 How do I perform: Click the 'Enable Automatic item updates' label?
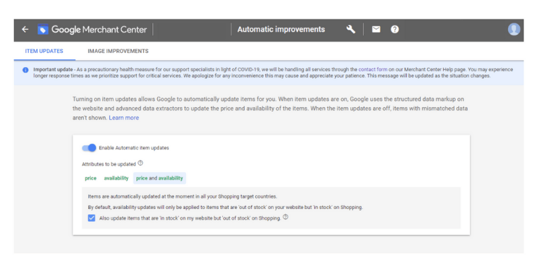(x=134, y=148)
